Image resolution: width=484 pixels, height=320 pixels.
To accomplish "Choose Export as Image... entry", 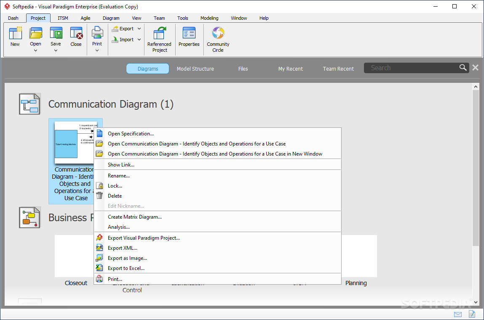I will (218, 258).
